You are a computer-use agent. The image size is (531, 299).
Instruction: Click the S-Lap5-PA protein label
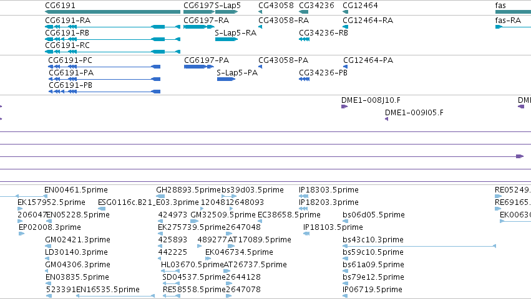(x=237, y=73)
